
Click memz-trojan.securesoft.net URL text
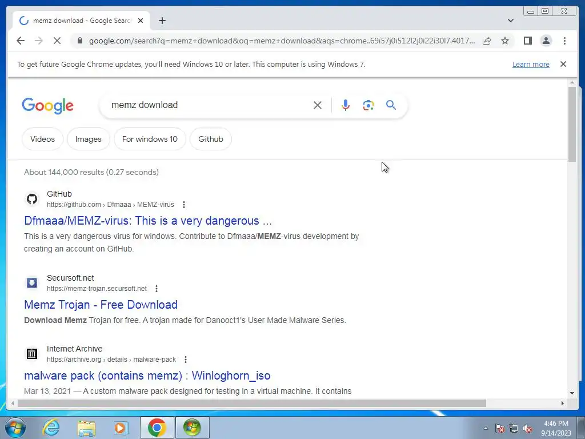[97, 289]
